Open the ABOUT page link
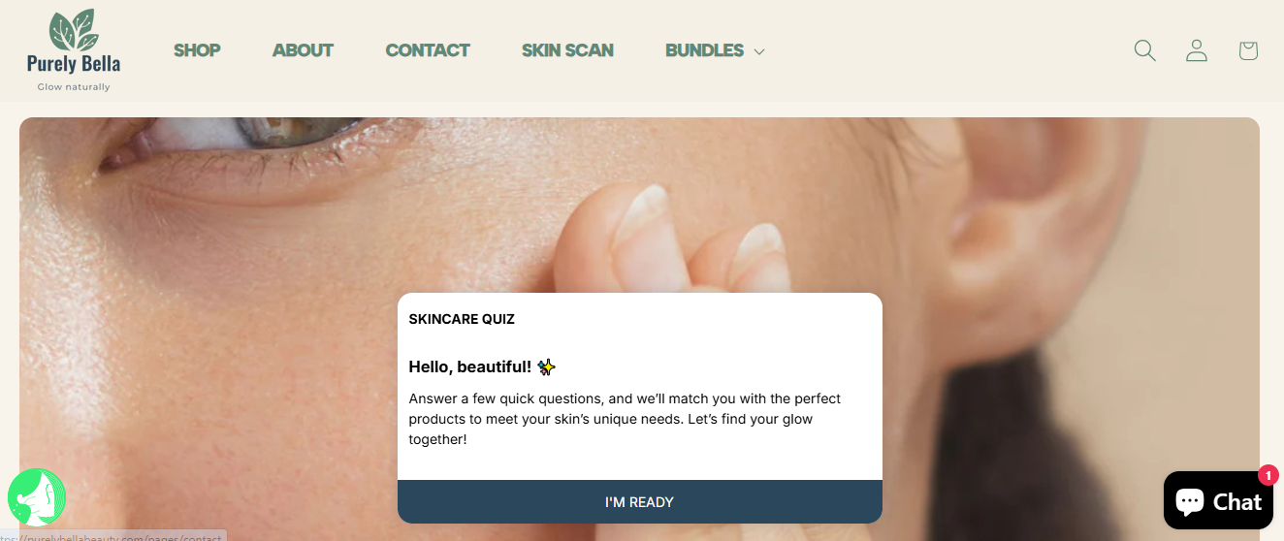Screen dimensions: 1284x541 pos(303,50)
